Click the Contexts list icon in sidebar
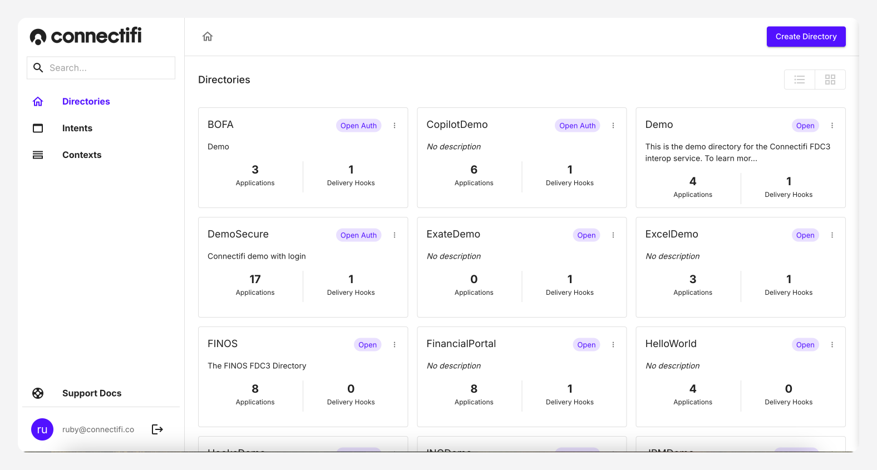 pyautogui.click(x=38, y=155)
